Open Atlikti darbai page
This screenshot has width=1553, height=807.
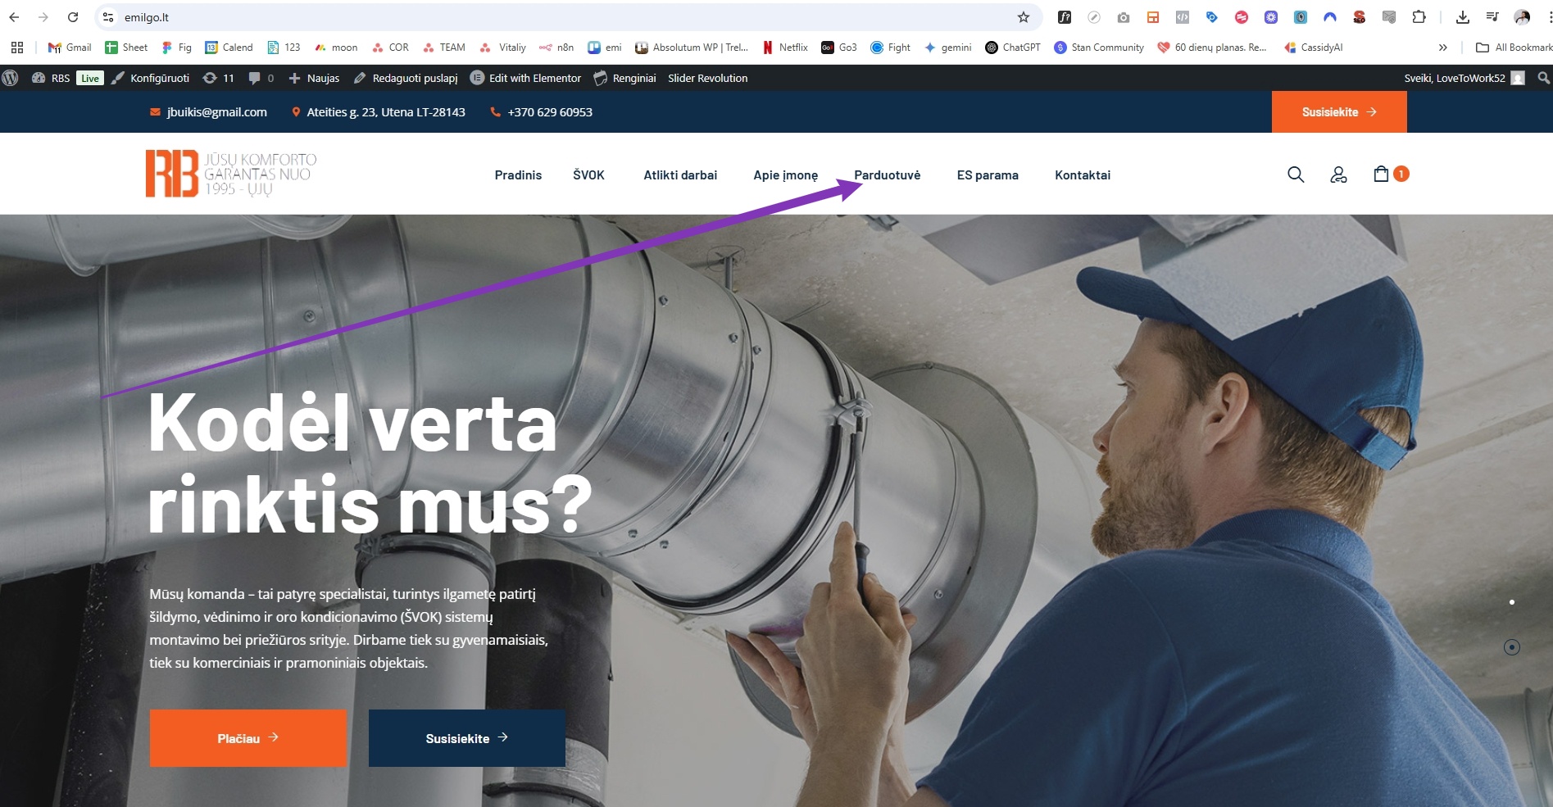(x=680, y=175)
